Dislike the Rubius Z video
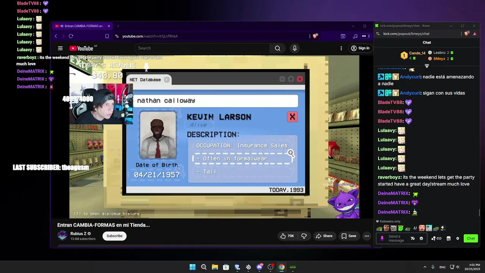The width and height of the screenshot is (485, 273). 304,236
